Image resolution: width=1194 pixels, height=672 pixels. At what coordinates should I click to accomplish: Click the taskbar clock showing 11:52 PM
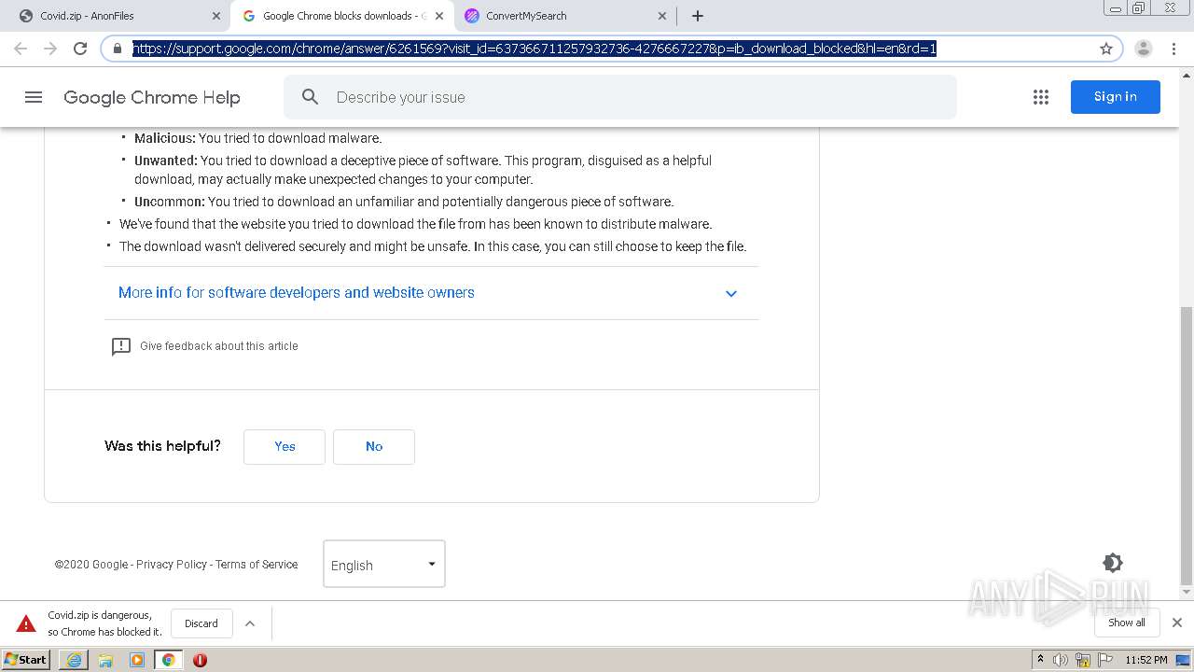point(1146,660)
